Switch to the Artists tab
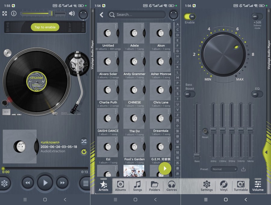Image resolution: width=271 pixels, height=205 pixels. pos(103,186)
